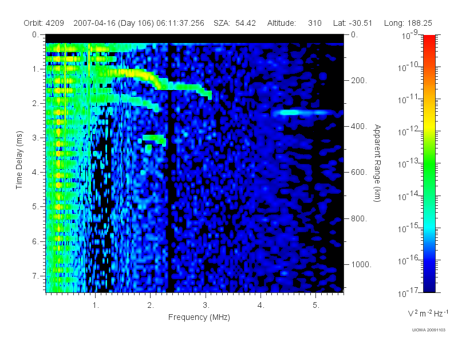The width and height of the screenshot is (458, 344).
Task: Click the 10^-13 color scale label
Action: [409, 163]
